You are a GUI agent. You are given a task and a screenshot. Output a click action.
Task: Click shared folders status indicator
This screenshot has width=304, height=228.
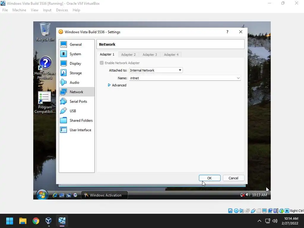tap(259, 211)
